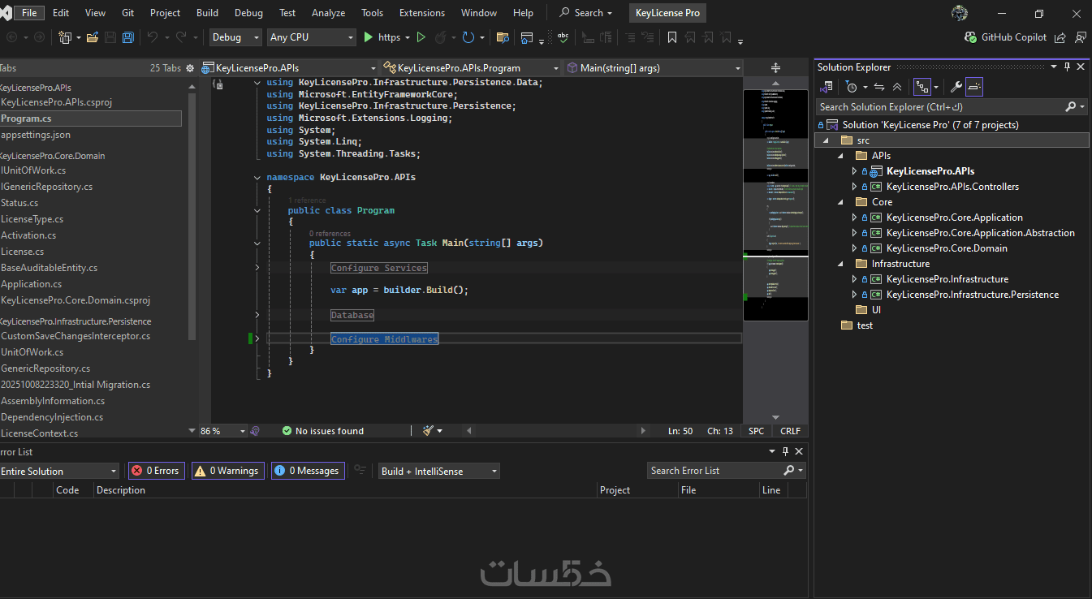Image resolution: width=1092 pixels, height=599 pixels.
Task: Click the code cleanup broom icon
Action: click(429, 431)
